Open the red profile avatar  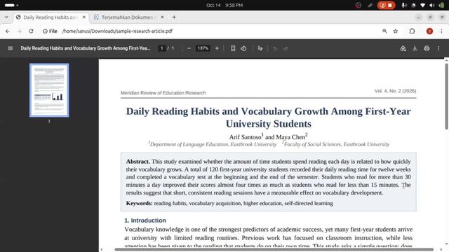pos(429,31)
